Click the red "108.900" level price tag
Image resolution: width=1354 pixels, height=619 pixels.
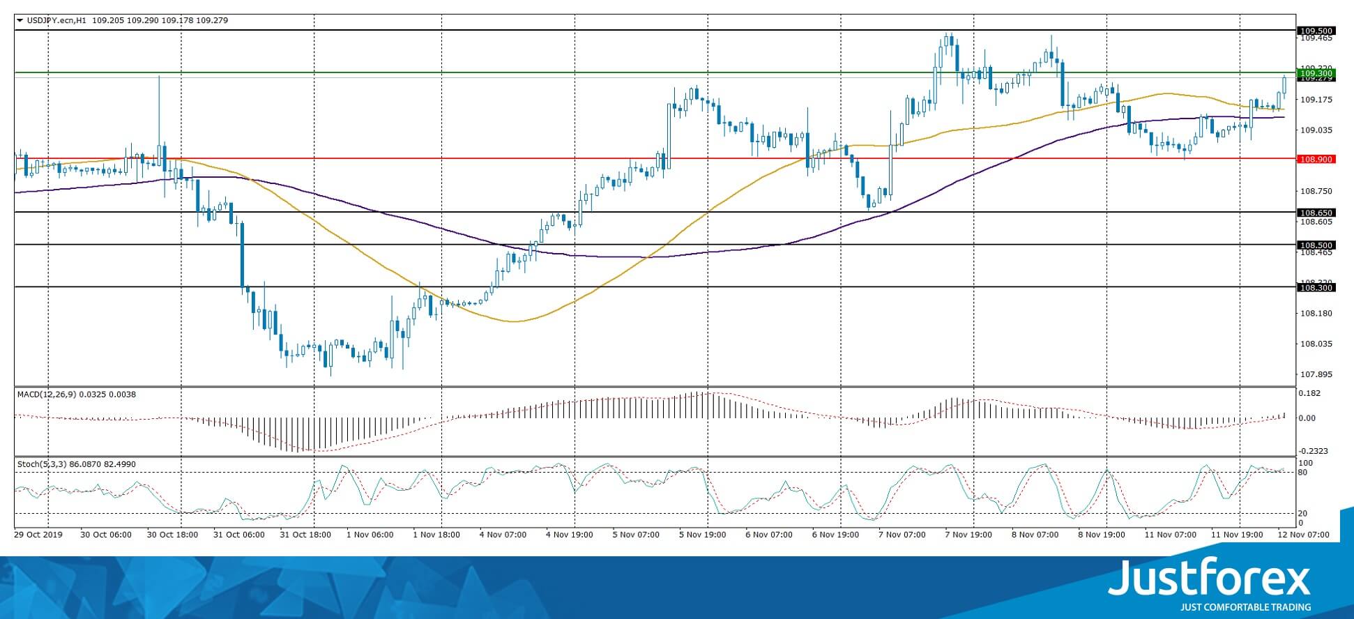pos(1315,159)
